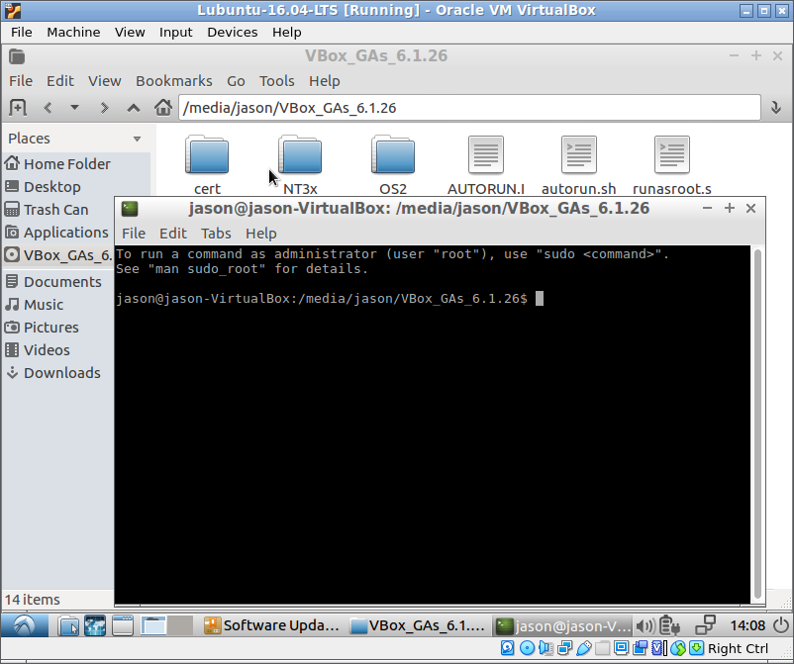Screen dimensions: 794x664
Task: Open the terminal Help menu
Action: [x=260, y=234]
